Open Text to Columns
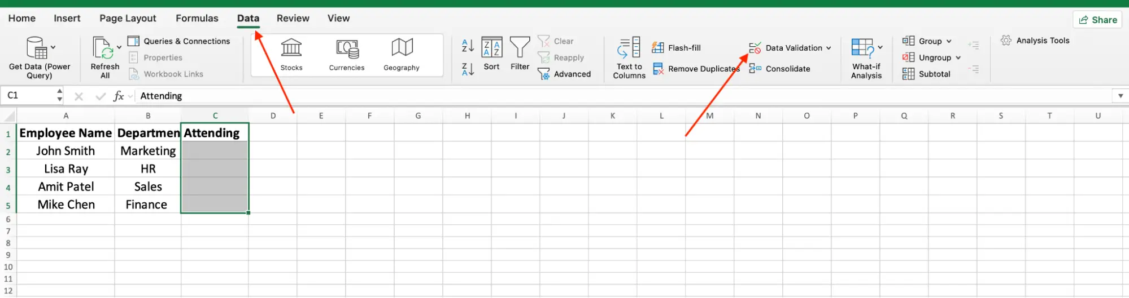The height and width of the screenshot is (298, 1129). (x=629, y=58)
